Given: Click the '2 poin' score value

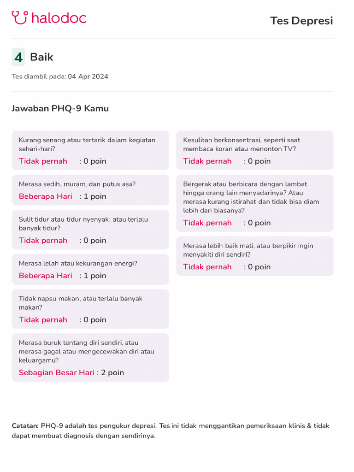Looking at the screenshot, I should 112,372.
